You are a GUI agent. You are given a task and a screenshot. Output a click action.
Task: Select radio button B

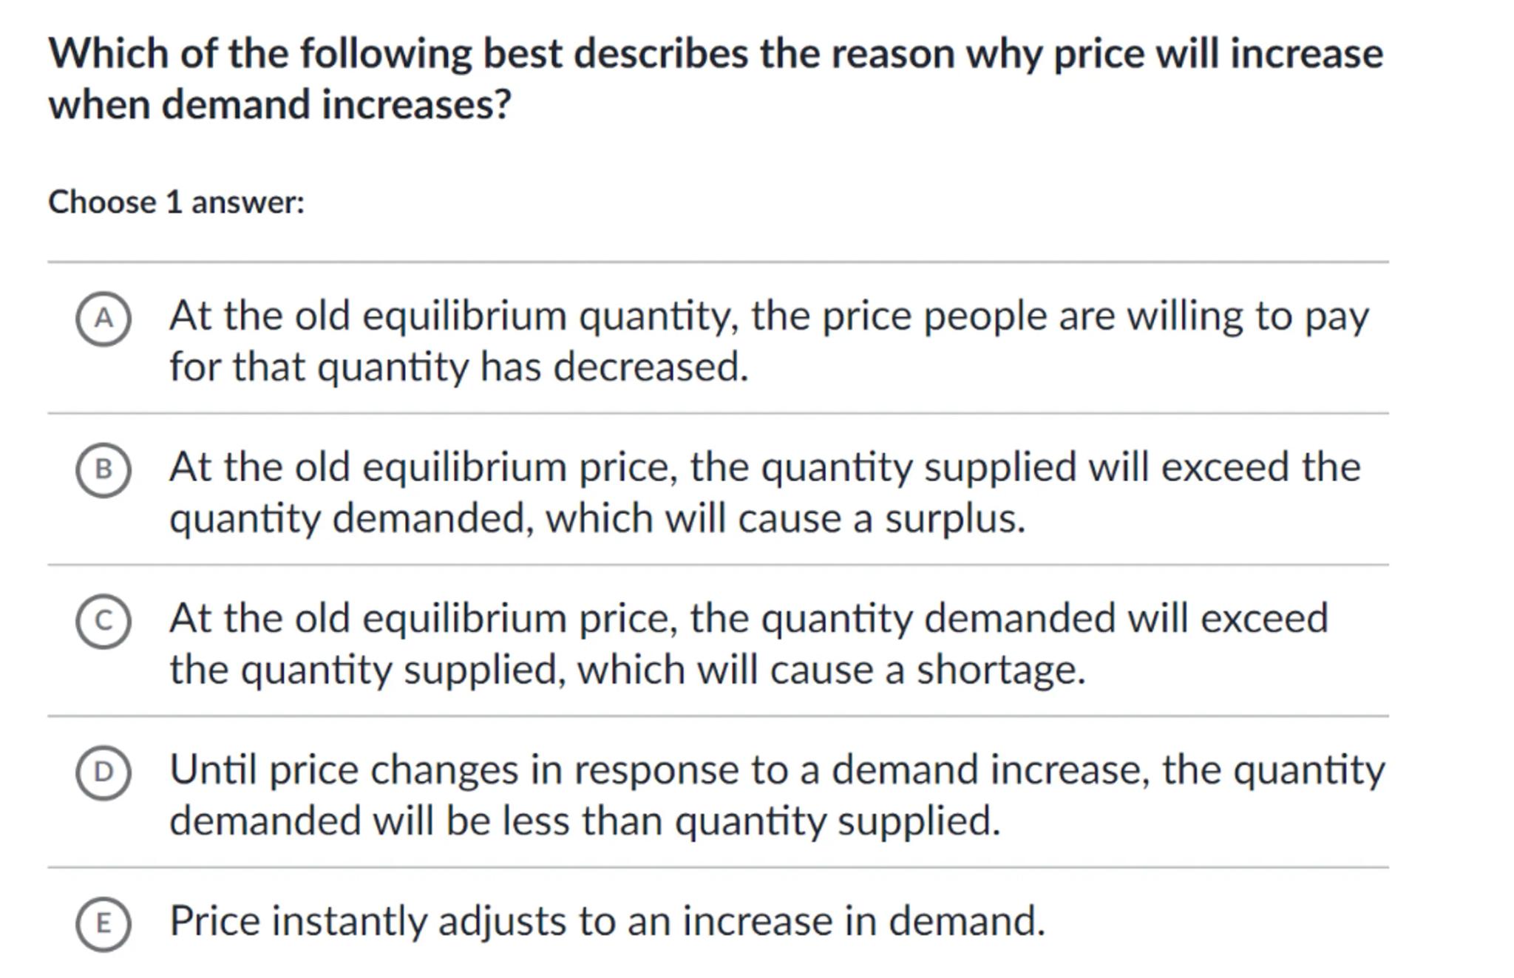coord(103,469)
